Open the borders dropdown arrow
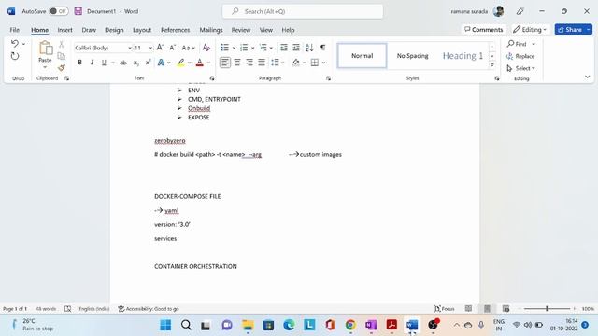This screenshot has height=336, width=598. [x=324, y=63]
